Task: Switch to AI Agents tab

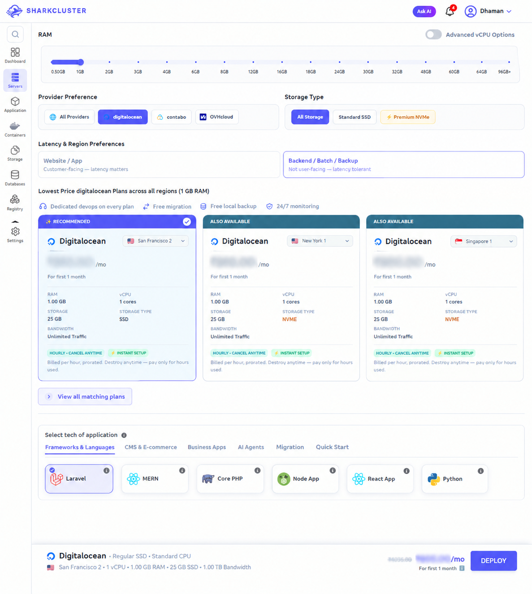Action: click(251, 447)
